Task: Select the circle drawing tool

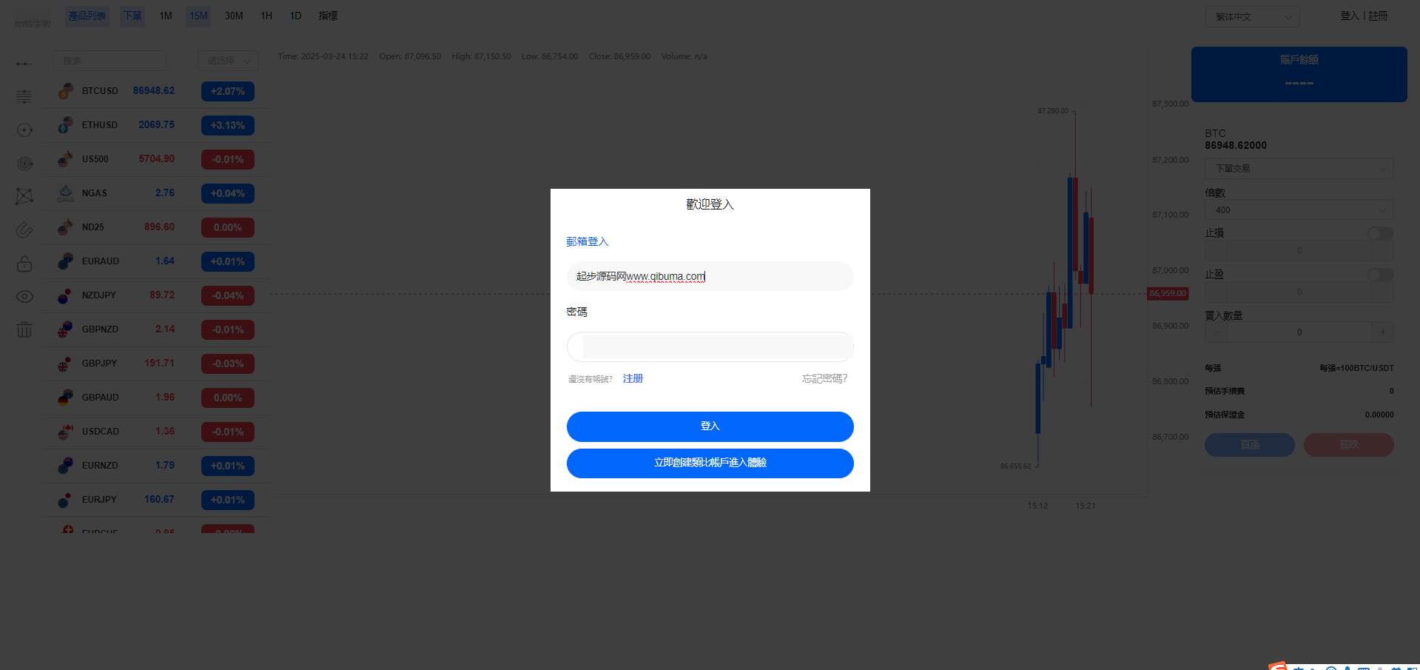Action: pos(24,130)
